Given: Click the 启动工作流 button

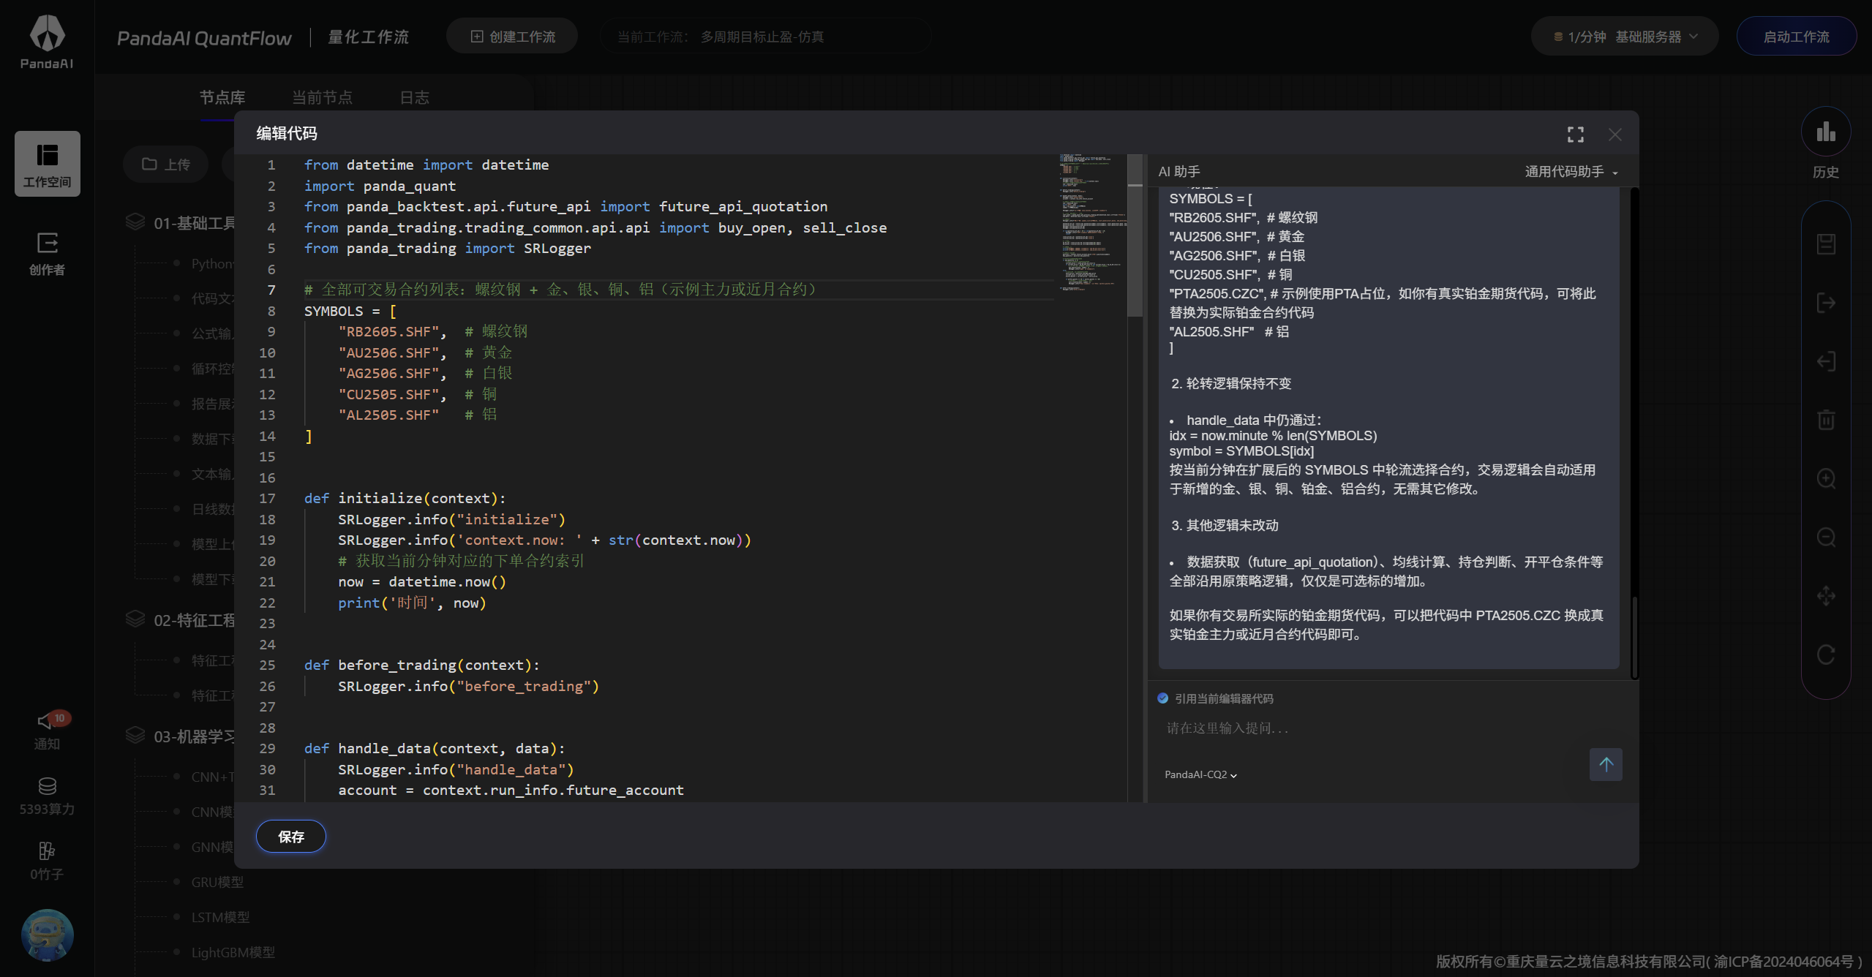Looking at the screenshot, I should [1796, 37].
